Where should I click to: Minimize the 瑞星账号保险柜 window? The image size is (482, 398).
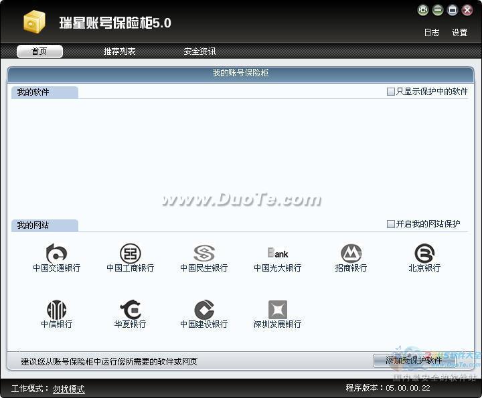click(438, 10)
